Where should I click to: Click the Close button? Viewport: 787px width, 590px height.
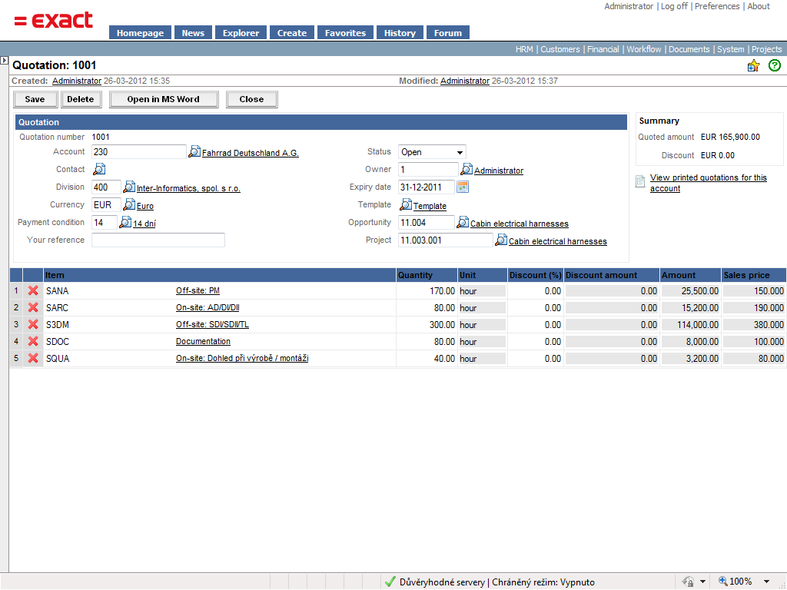coord(252,99)
